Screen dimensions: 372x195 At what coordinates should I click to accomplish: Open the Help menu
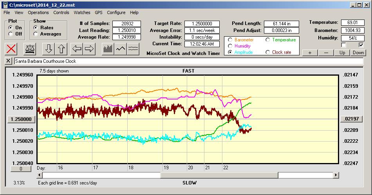coord(134,12)
